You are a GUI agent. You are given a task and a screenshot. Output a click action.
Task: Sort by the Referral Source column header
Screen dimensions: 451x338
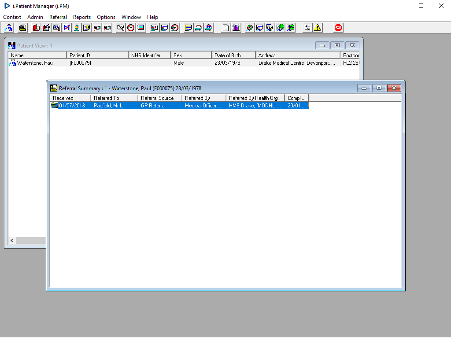[160, 98]
